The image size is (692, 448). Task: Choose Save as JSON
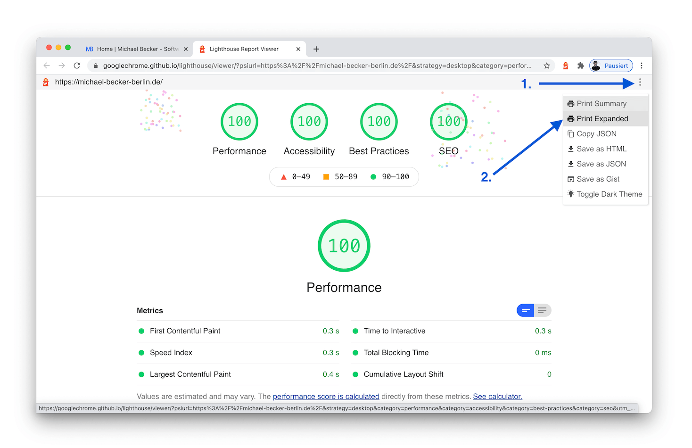click(x=605, y=164)
